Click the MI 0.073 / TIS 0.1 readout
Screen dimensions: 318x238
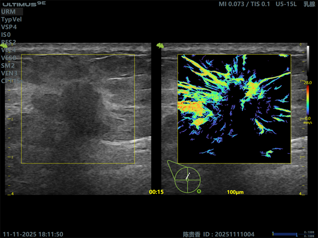coord(244,4)
